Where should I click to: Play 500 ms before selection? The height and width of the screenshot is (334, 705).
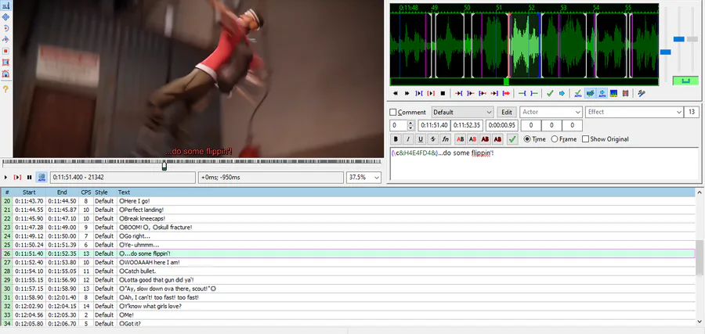(x=458, y=93)
